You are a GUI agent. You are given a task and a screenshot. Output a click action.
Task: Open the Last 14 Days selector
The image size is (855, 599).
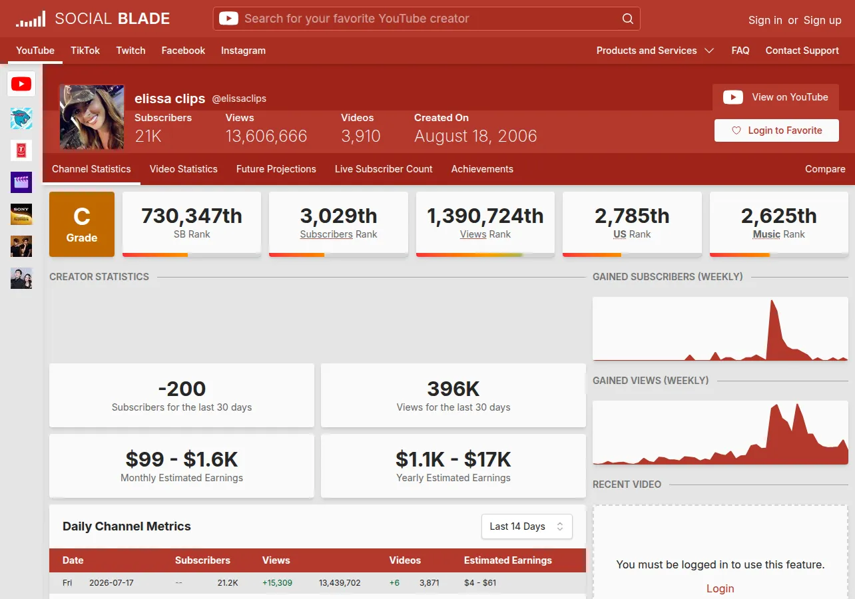[527, 526]
